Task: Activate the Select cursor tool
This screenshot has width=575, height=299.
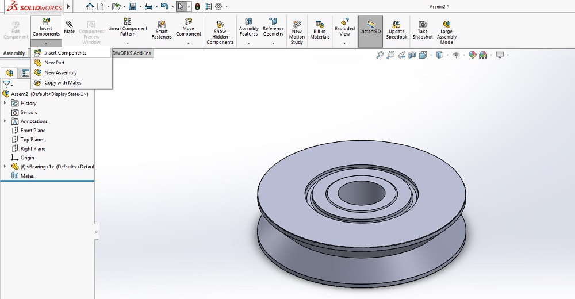Action: [x=181, y=6]
